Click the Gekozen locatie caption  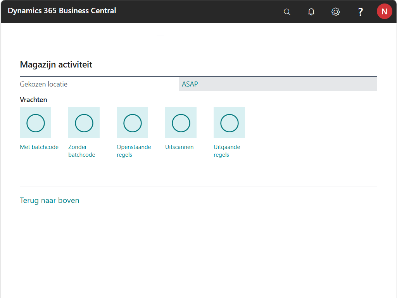(43, 84)
